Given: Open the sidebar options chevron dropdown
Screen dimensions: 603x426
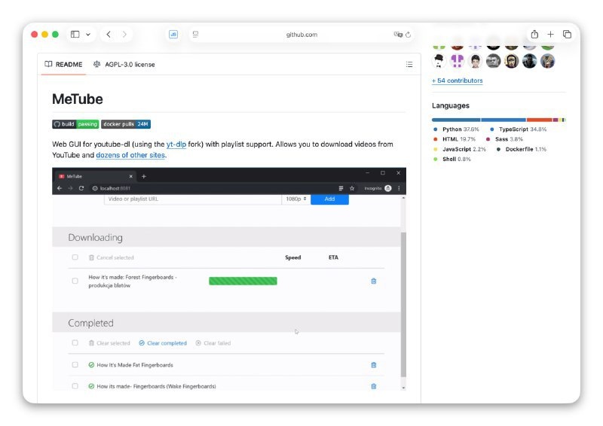Looking at the screenshot, I should tap(88, 35).
